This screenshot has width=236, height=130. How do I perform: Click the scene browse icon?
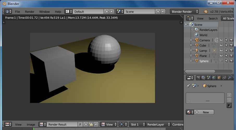120,12
